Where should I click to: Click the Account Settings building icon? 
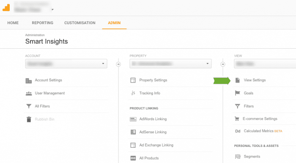tap(29, 81)
